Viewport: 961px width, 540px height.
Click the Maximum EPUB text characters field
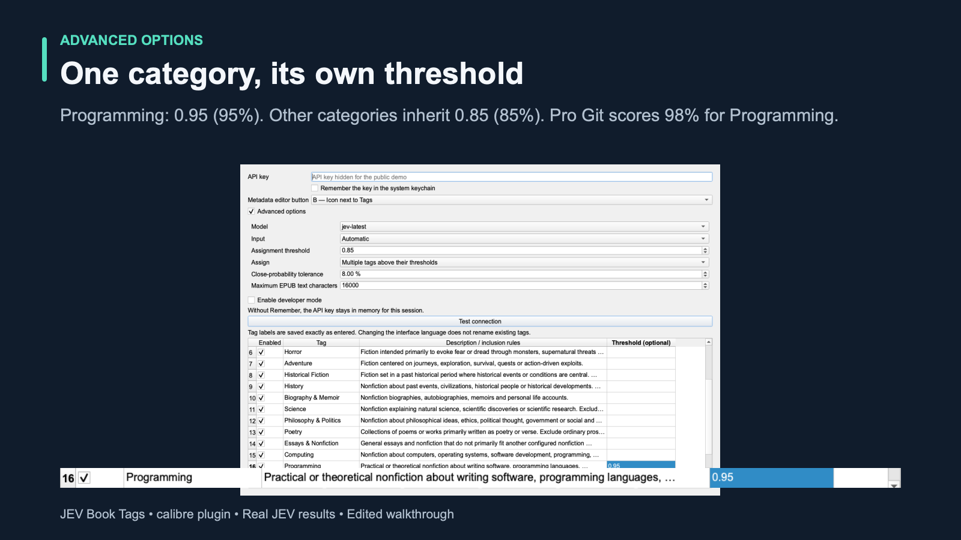[520, 286]
